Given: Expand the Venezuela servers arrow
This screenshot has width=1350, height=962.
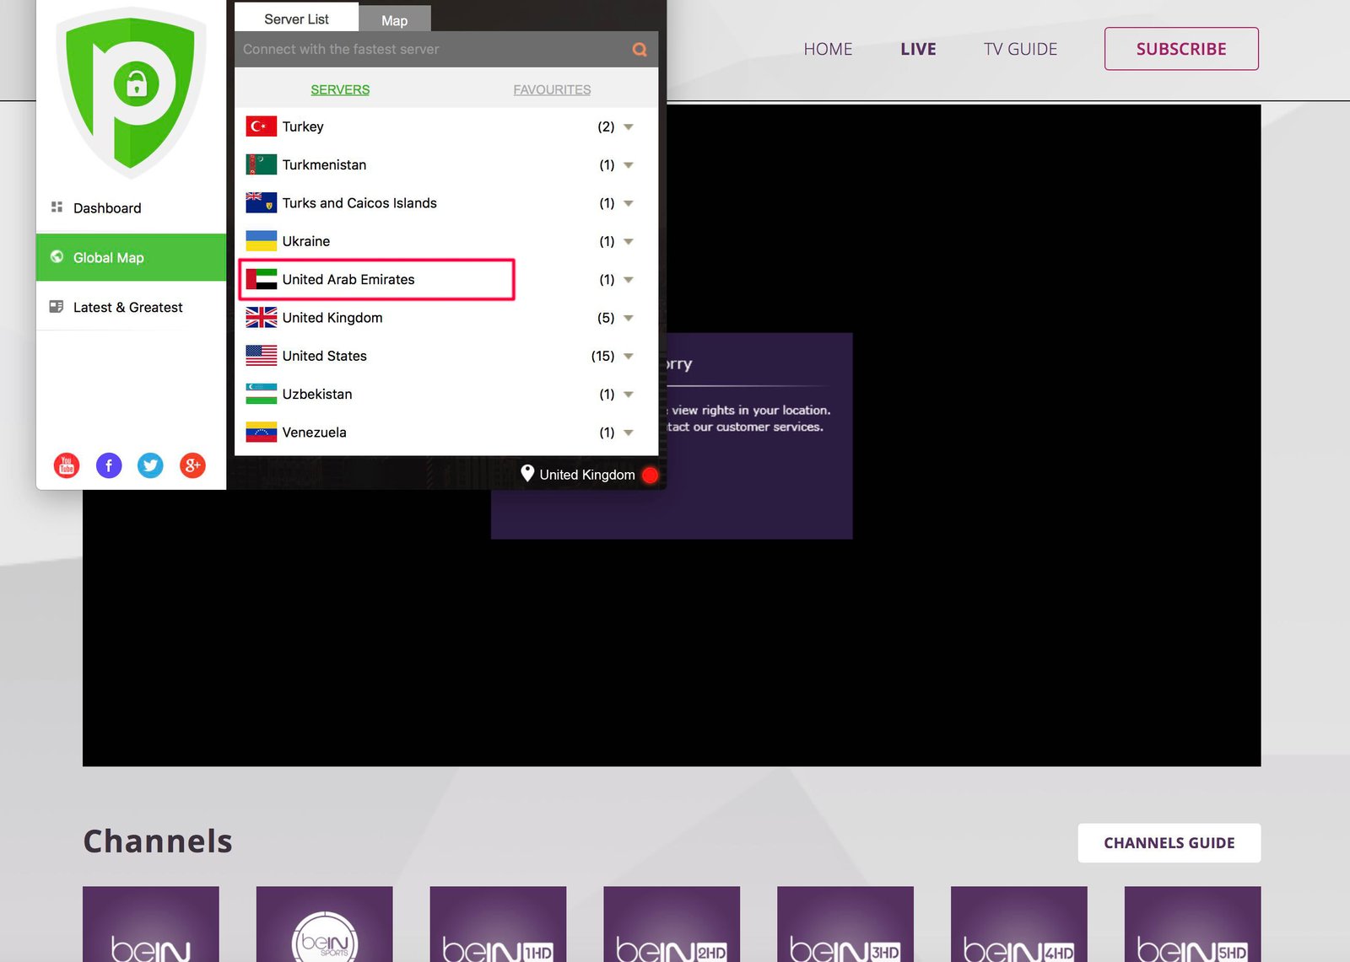Looking at the screenshot, I should 629,433.
